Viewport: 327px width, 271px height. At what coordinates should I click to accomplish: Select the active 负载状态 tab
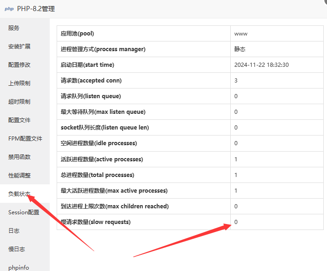25,194
